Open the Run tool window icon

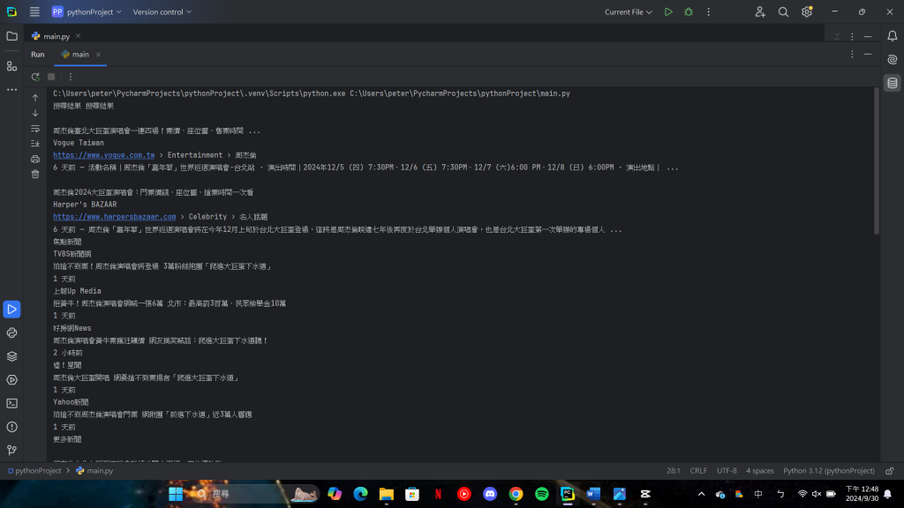click(11, 310)
